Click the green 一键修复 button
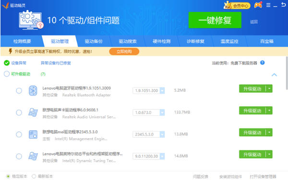This screenshot has height=188, width=288. (x=215, y=20)
